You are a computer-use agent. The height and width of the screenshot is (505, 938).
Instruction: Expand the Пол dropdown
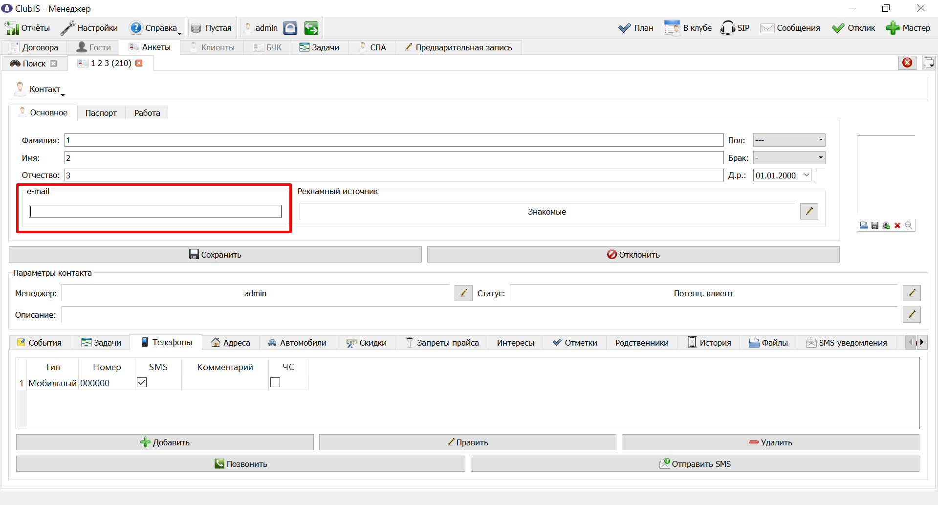tap(789, 140)
